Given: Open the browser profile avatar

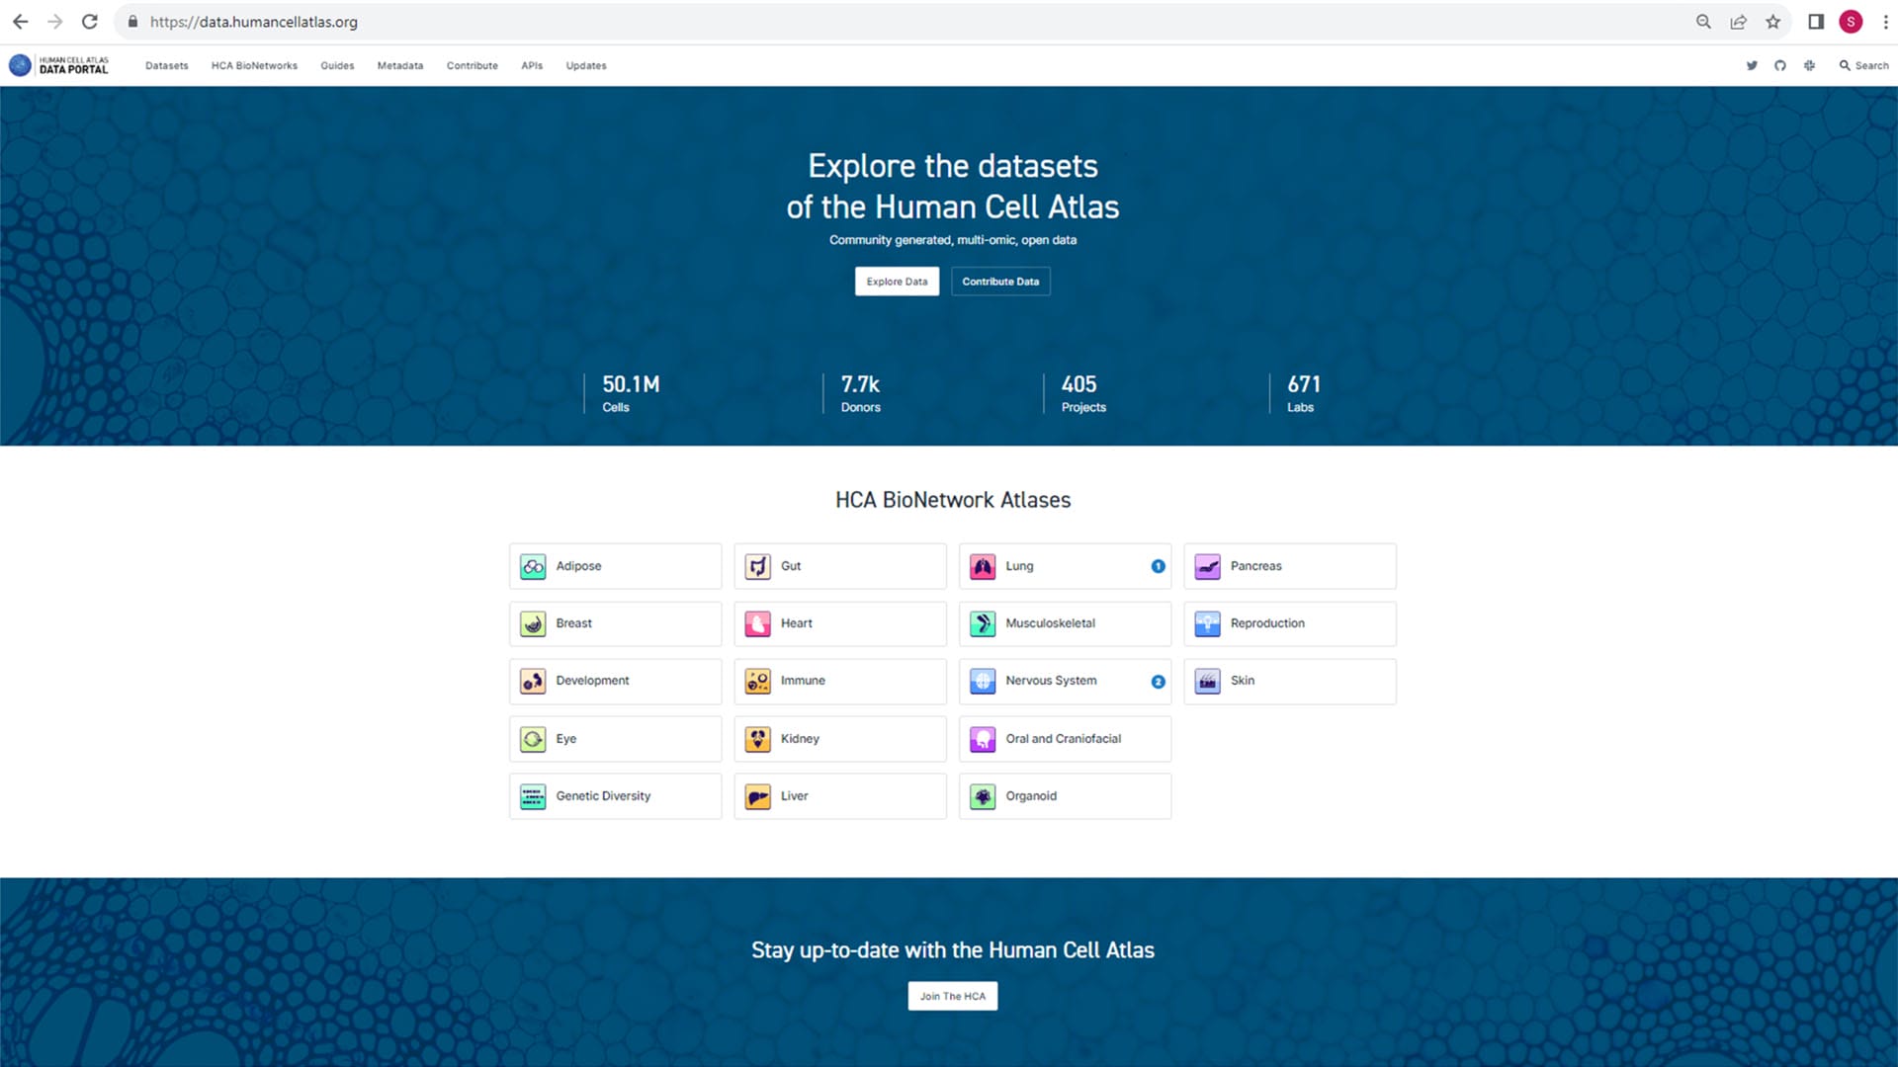Looking at the screenshot, I should click(1851, 22).
